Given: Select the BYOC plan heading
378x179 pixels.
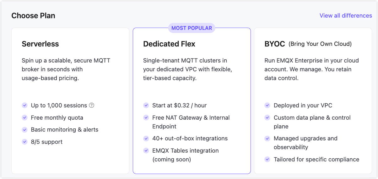Looking at the screenshot, I should pyautogui.click(x=275, y=44).
